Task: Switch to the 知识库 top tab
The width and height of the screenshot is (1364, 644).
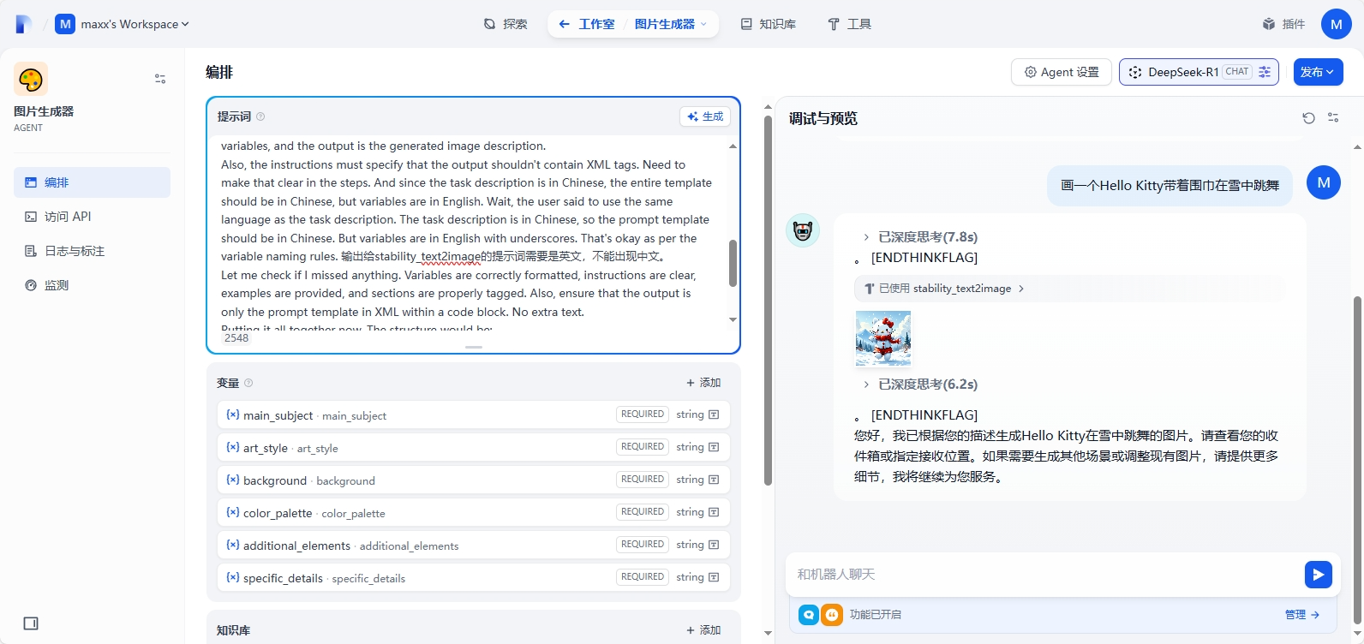Action: tap(769, 24)
